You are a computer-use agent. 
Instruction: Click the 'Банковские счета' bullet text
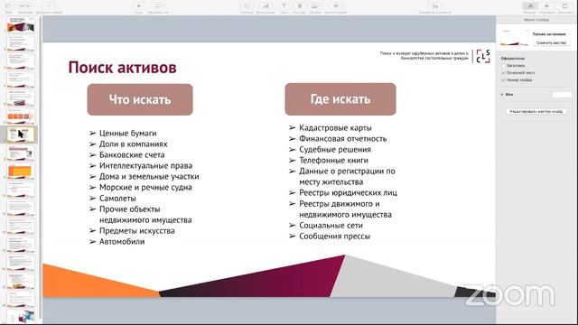coord(132,154)
